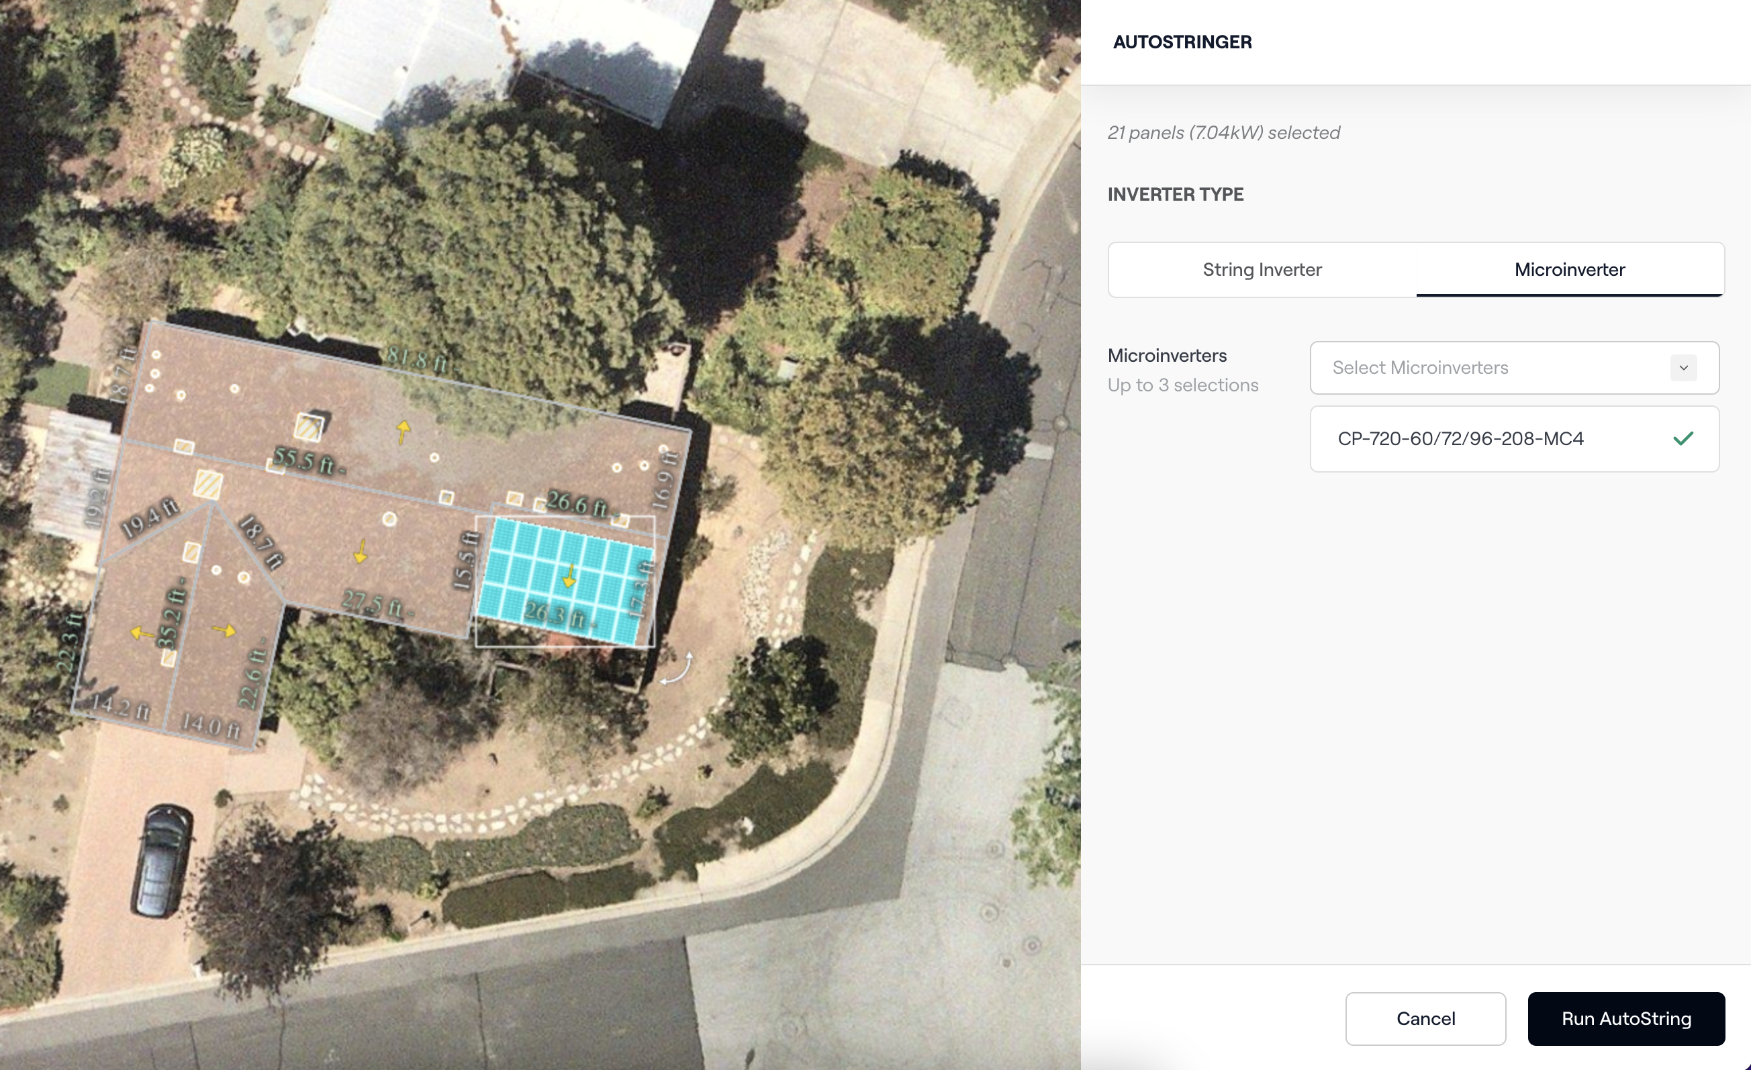Deselect CP-720-60/72/96-208-MC4 via its green checkmark
The width and height of the screenshot is (1751, 1070).
tap(1683, 438)
